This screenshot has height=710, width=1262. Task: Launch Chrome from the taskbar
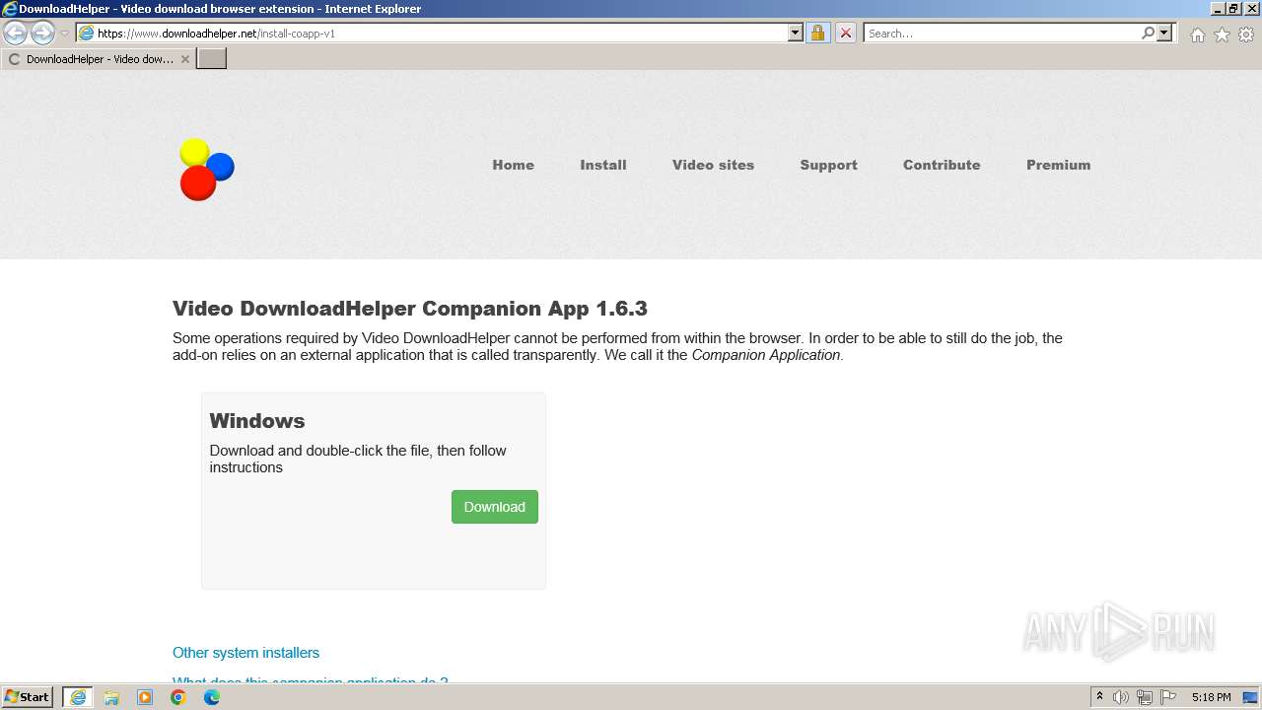178,697
